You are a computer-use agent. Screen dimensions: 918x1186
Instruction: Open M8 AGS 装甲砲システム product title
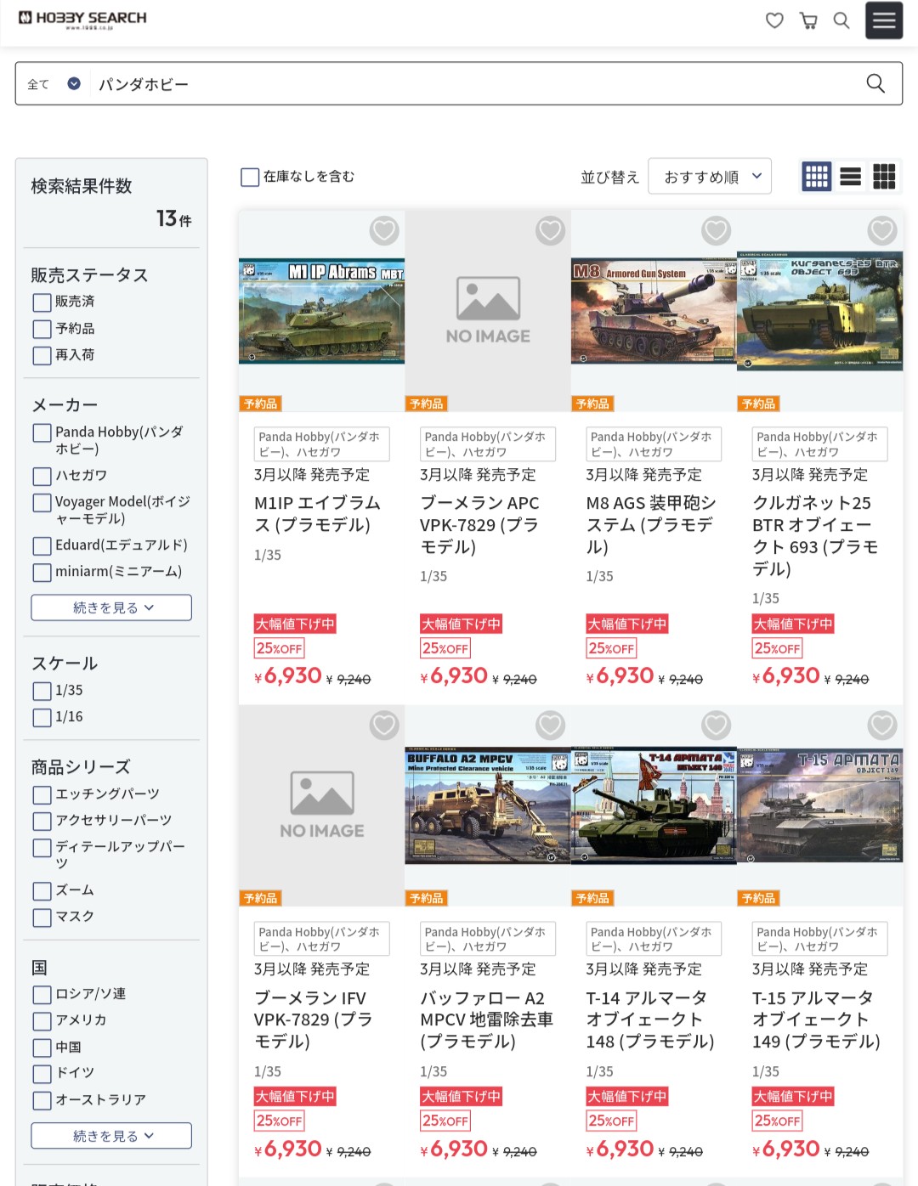click(652, 524)
